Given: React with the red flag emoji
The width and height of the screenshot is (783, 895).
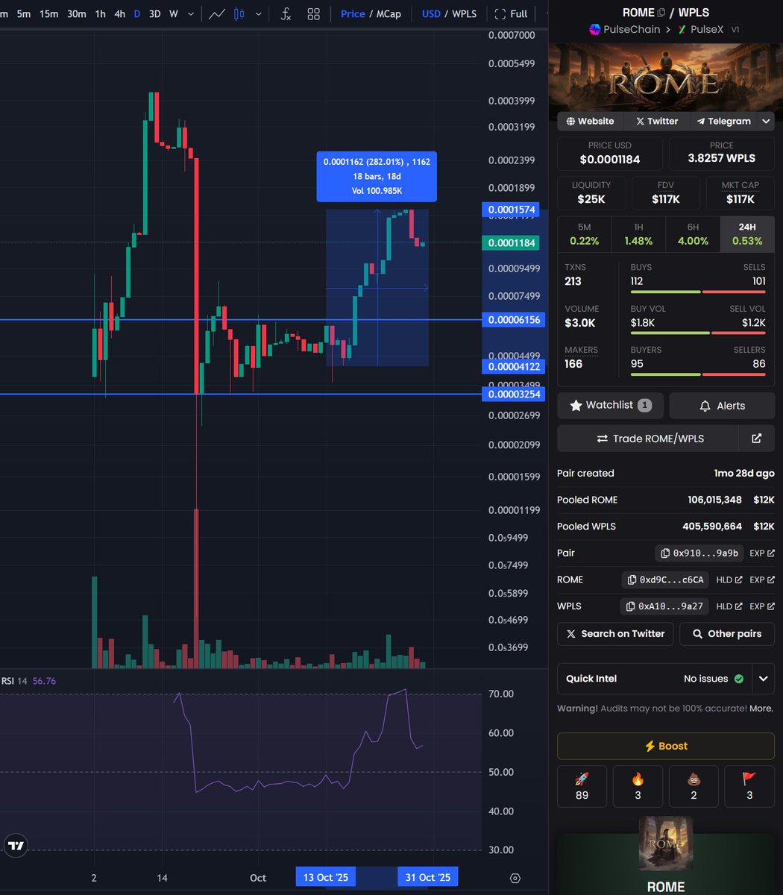Looking at the screenshot, I should 749,786.
